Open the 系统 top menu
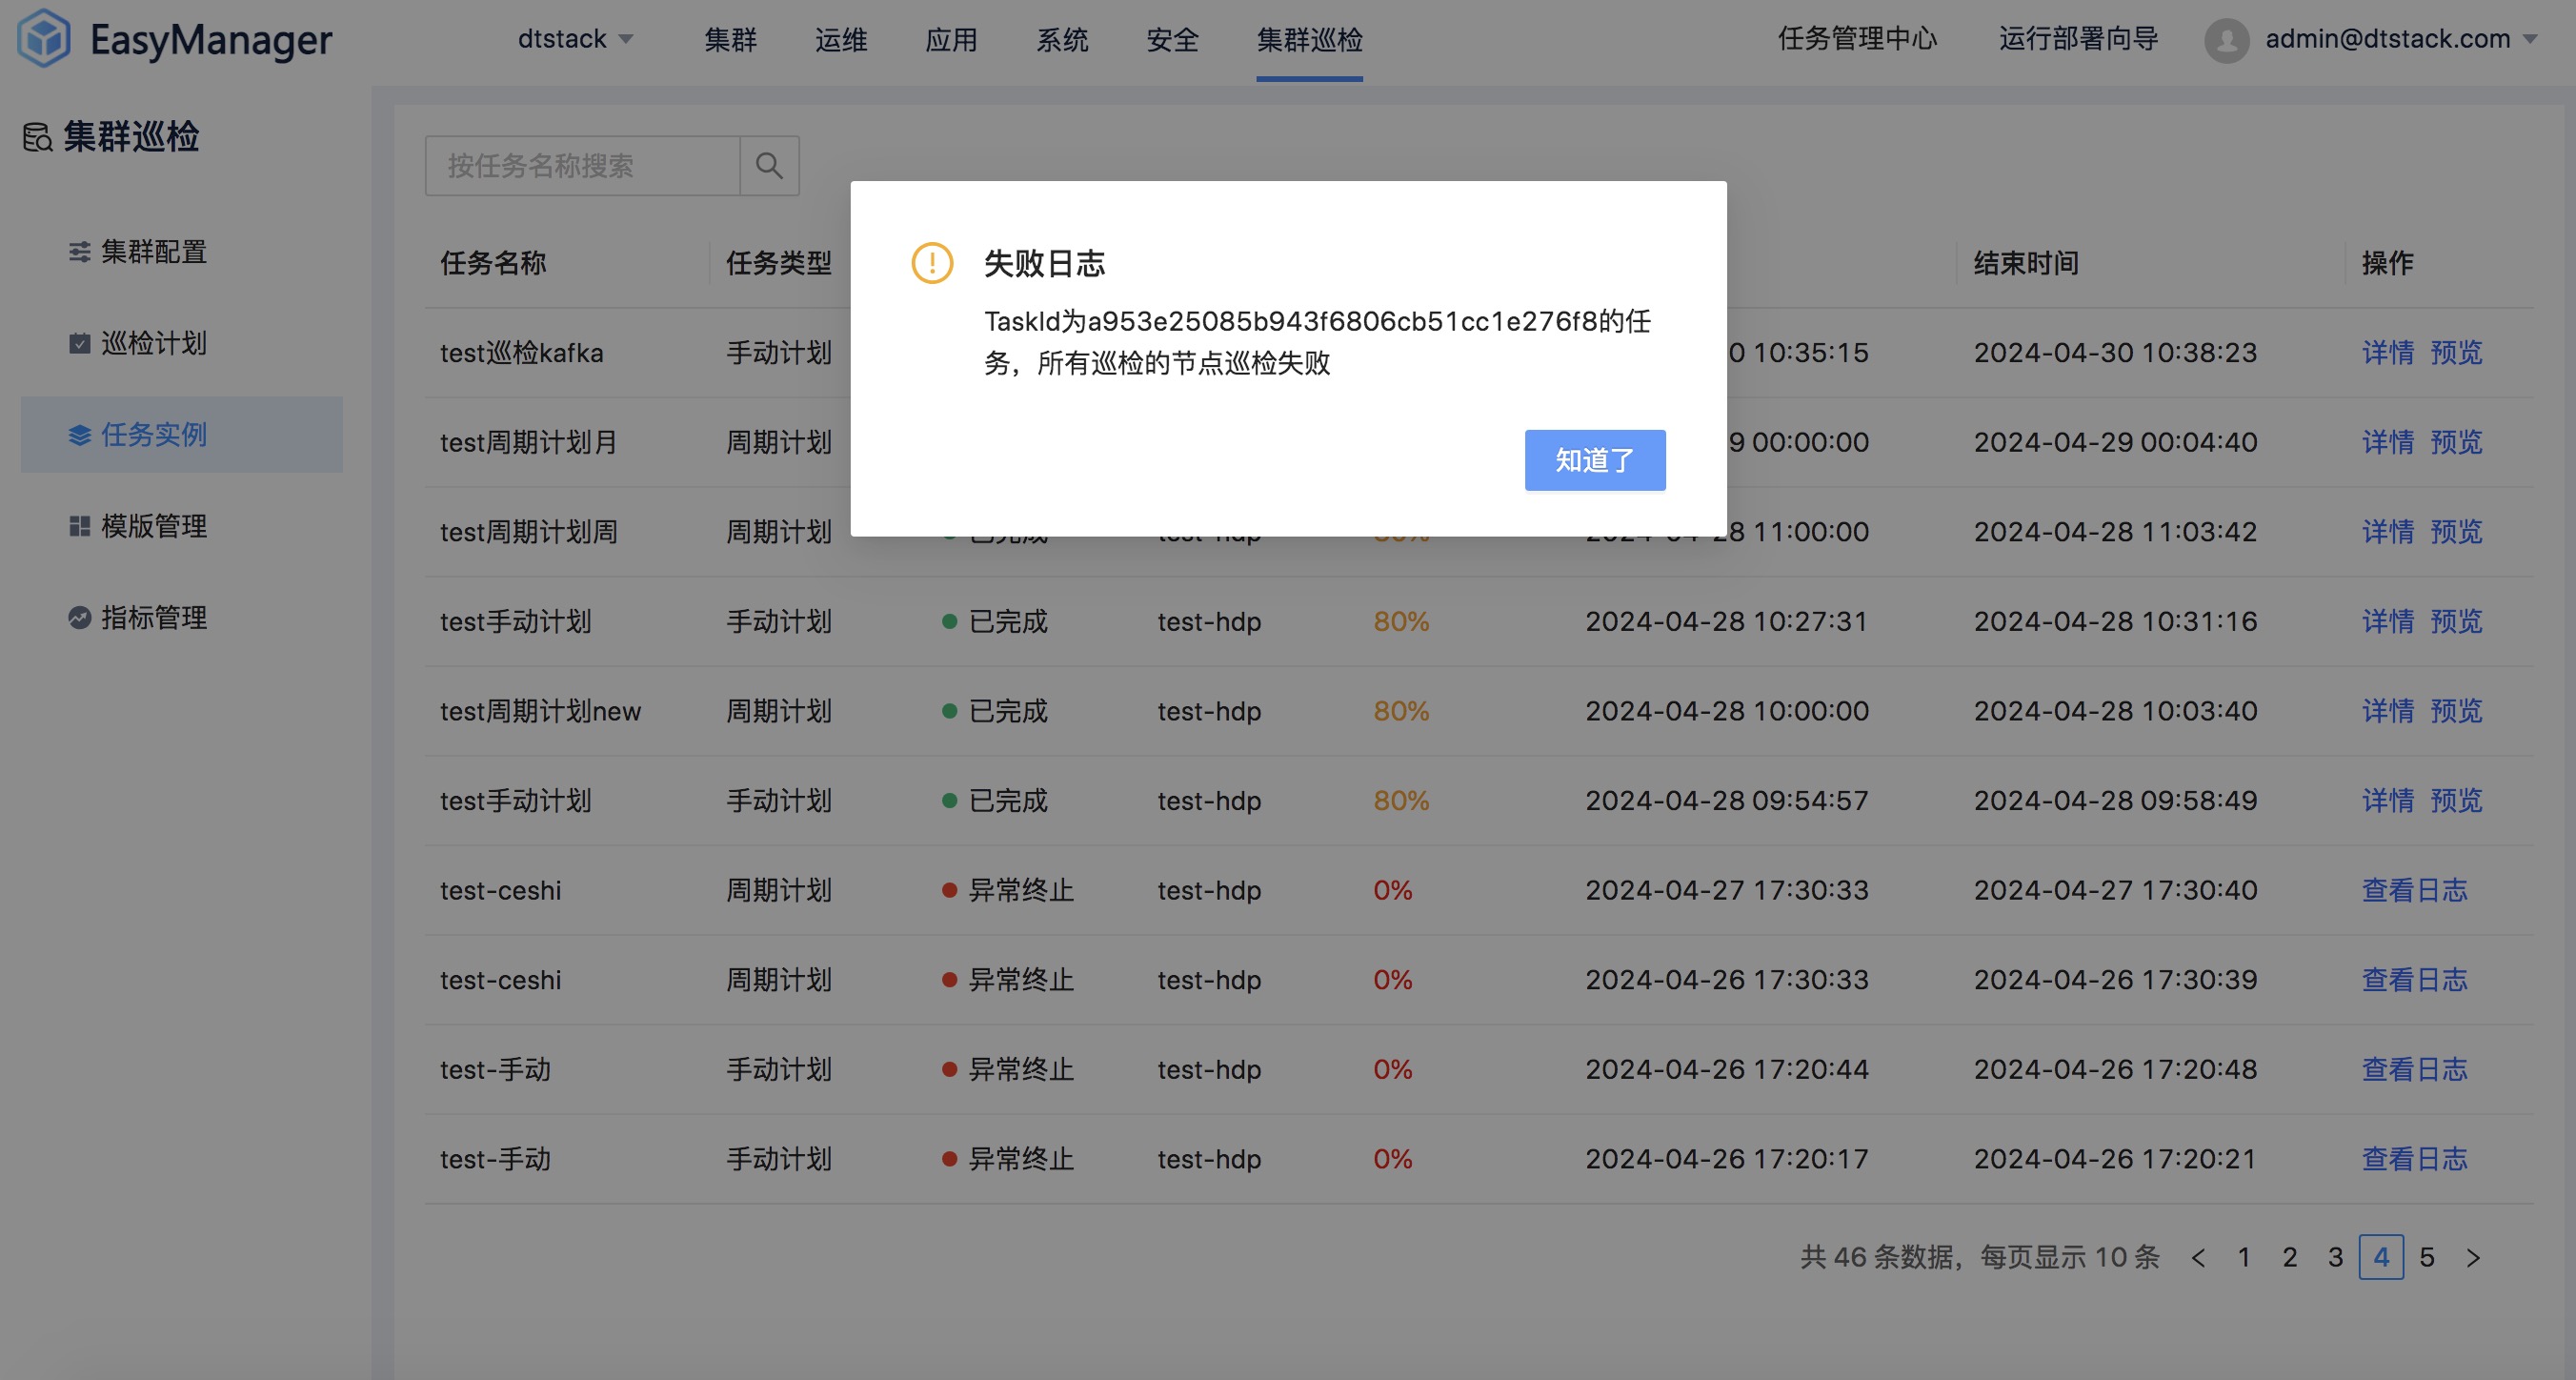2576x1380 pixels. 1062,39
